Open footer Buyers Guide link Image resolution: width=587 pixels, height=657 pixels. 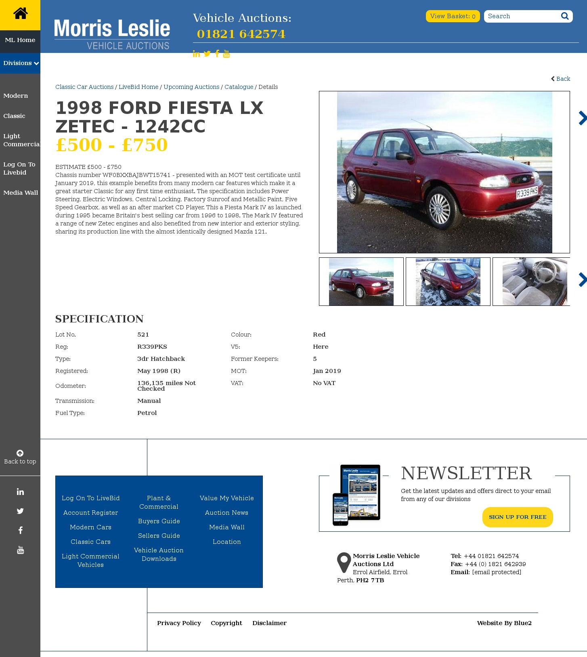pos(159,521)
